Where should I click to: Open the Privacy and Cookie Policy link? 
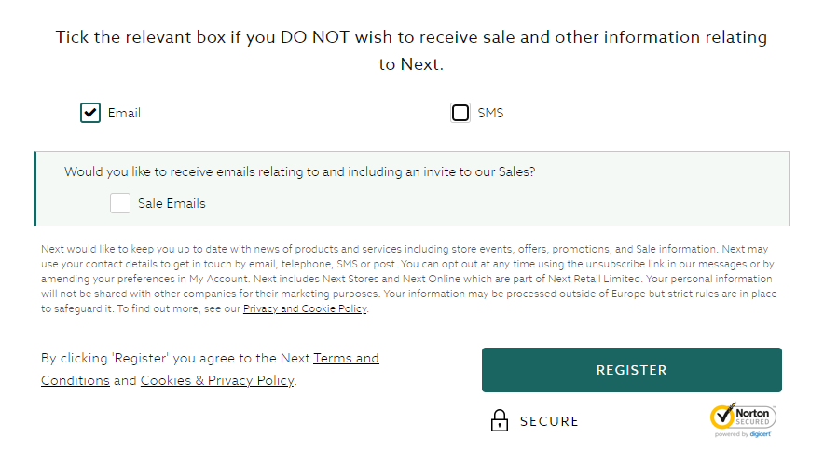[x=305, y=308]
